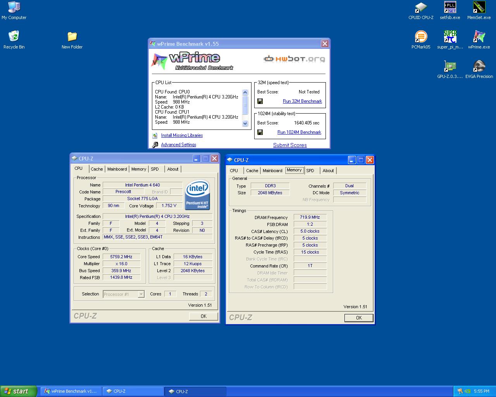Viewport: 496px width, 397px height.
Task: Minimize the right CPU-Z window
Action: click(x=352, y=160)
